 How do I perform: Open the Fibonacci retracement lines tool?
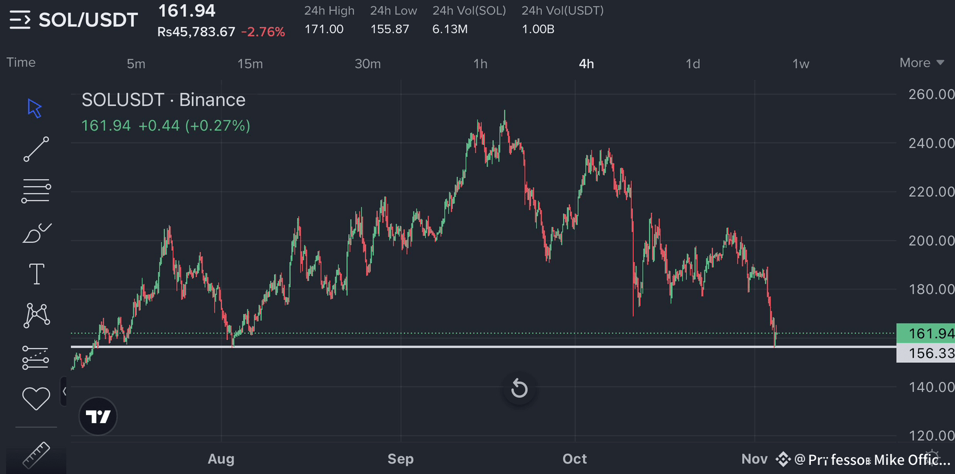36,191
